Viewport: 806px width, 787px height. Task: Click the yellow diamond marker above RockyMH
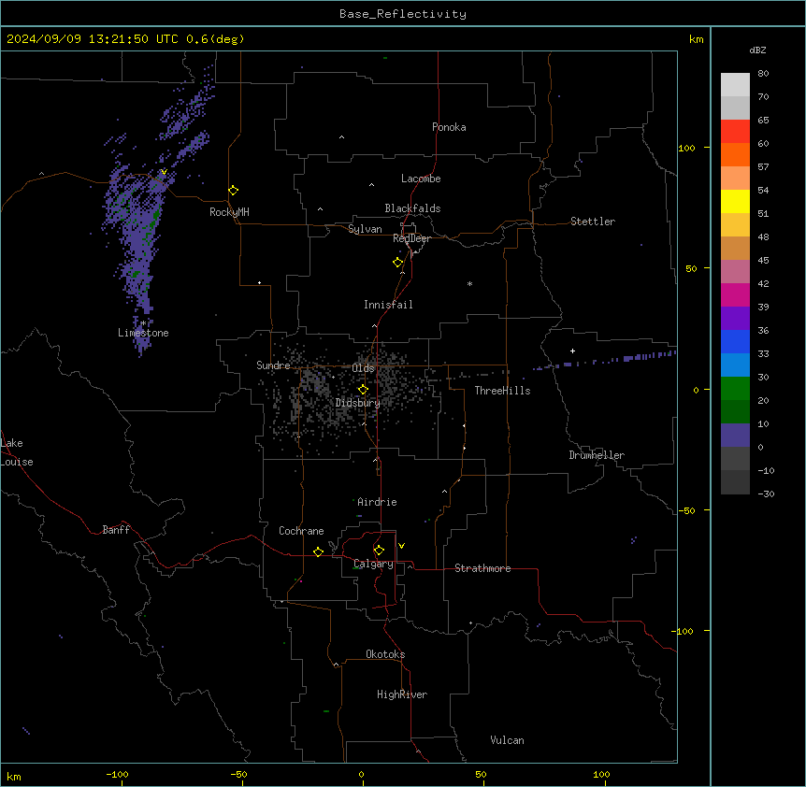point(233,190)
